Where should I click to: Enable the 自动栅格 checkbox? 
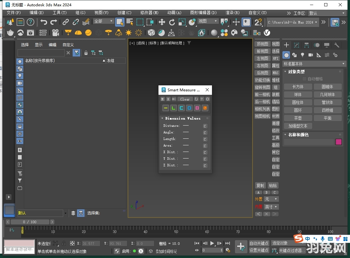tap(304, 79)
